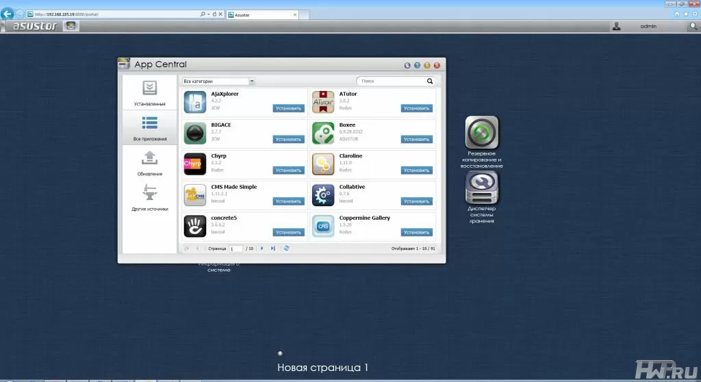
Task: Select the Asustor browser tab
Action: (262, 15)
